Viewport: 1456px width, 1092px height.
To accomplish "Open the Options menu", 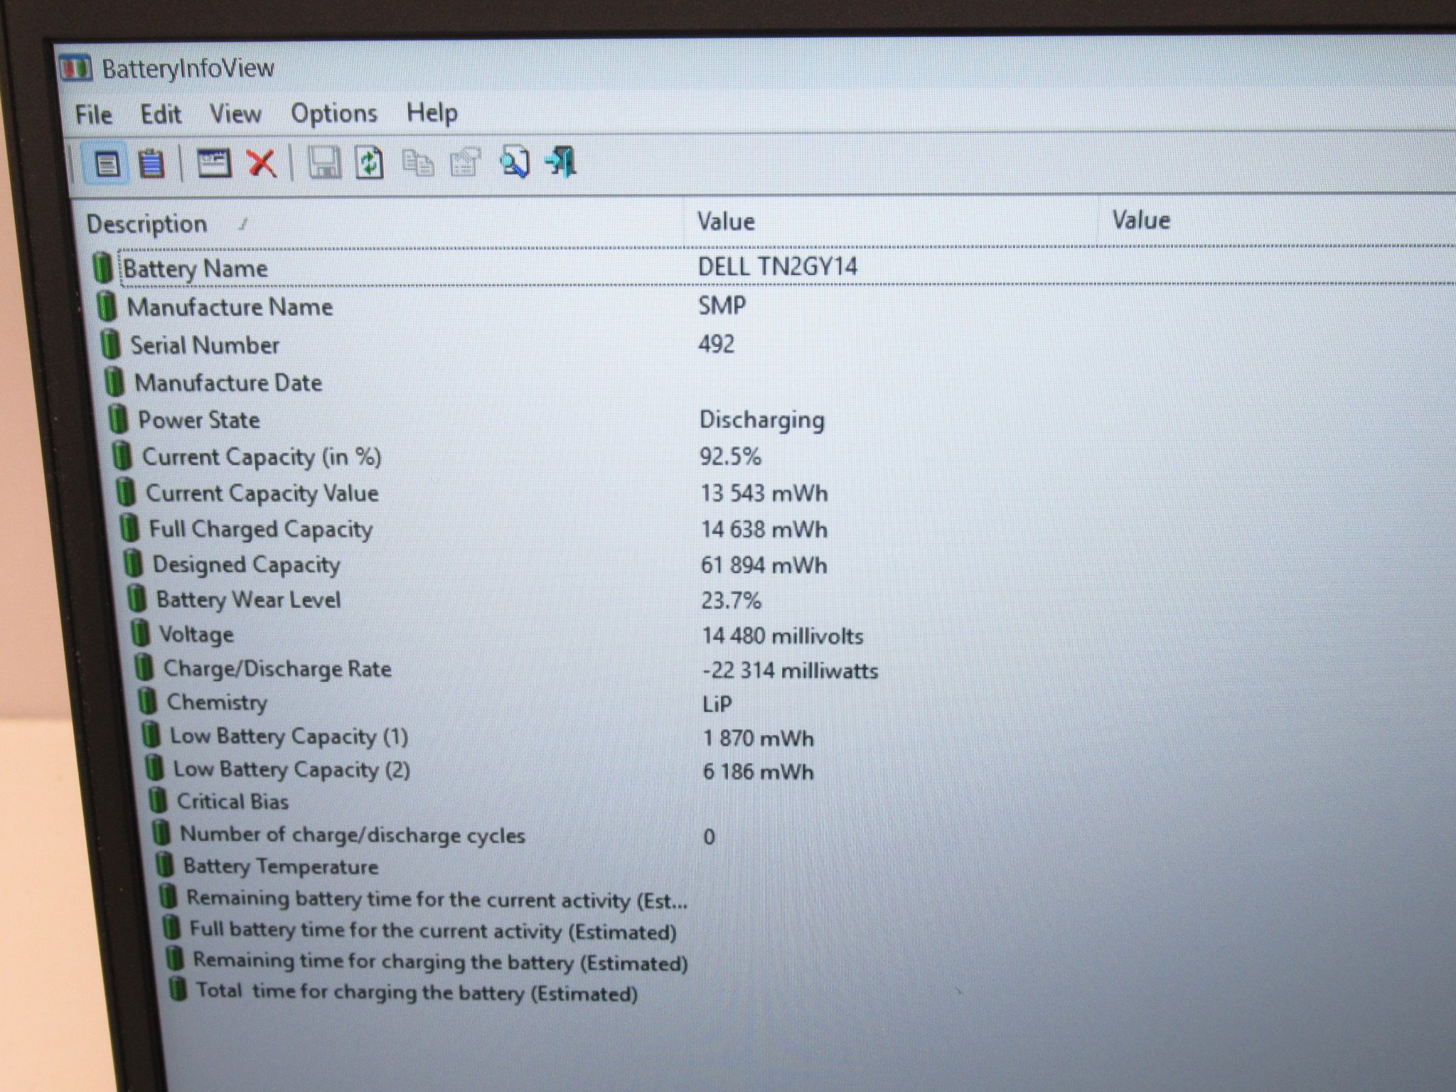I will click(334, 113).
